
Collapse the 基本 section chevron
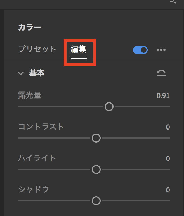coord(21,73)
